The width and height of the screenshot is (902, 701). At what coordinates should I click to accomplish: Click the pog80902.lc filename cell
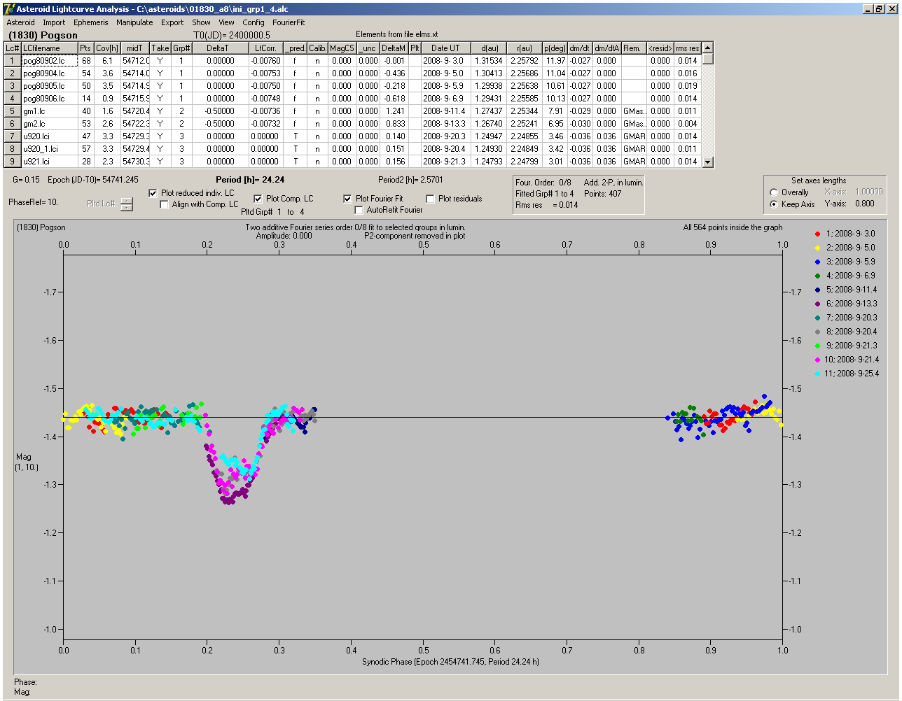click(x=49, y=61)
